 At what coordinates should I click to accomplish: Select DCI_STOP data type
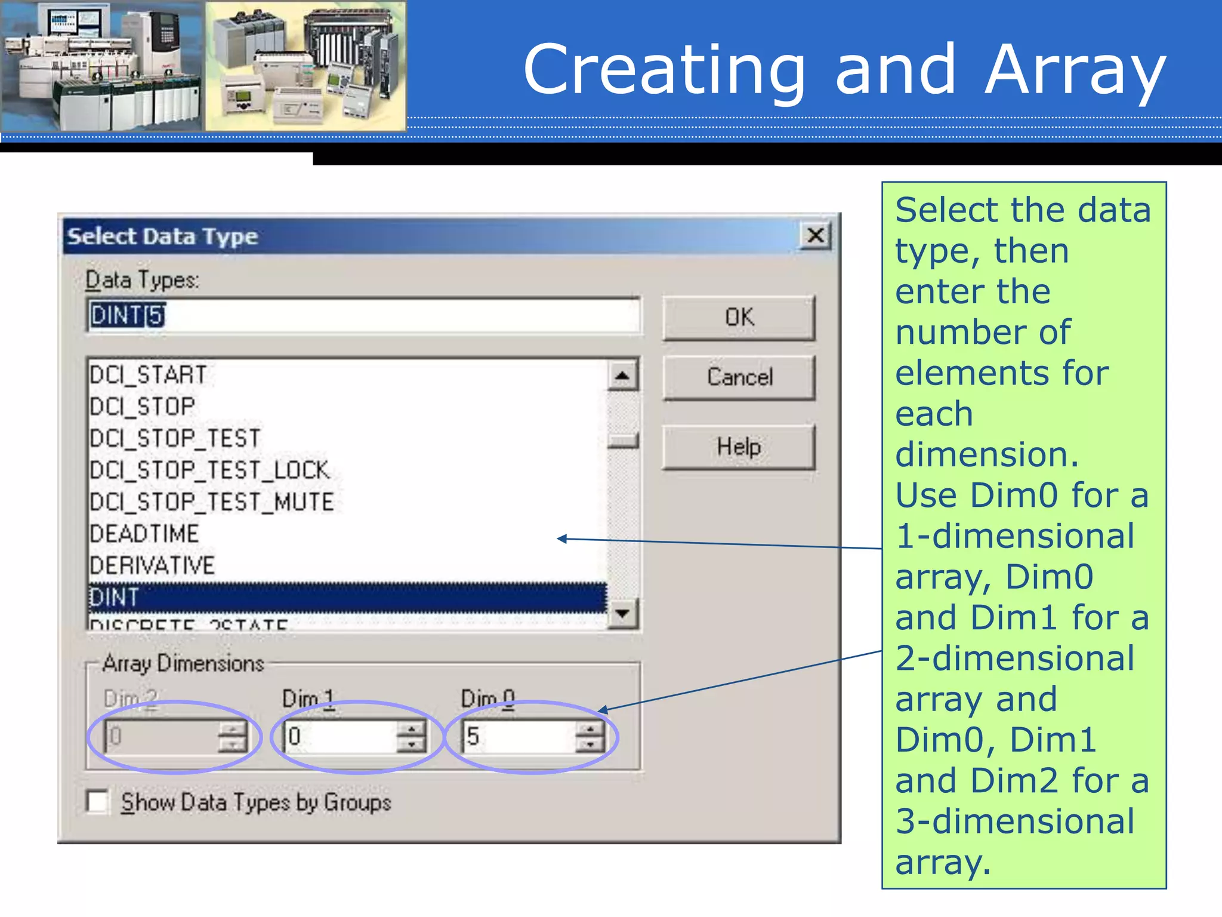click(x=347, y=407)
